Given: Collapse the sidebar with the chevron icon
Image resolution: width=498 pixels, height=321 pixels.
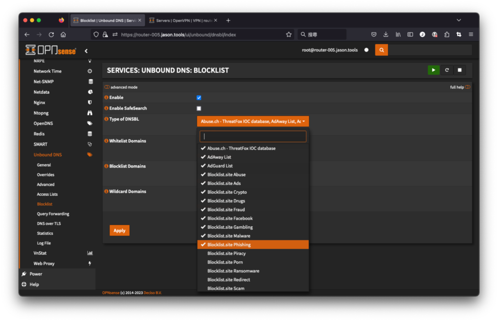Looking at the screenshot, I should (x=86, y=51).
